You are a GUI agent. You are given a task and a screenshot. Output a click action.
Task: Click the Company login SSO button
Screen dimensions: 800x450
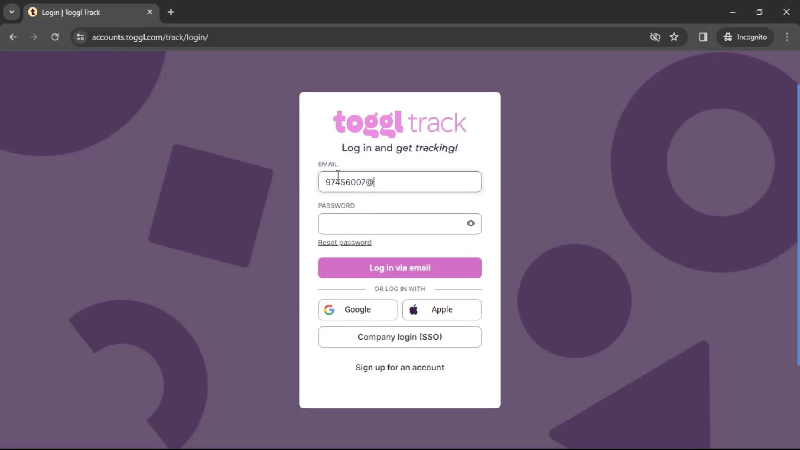point(400,337)
